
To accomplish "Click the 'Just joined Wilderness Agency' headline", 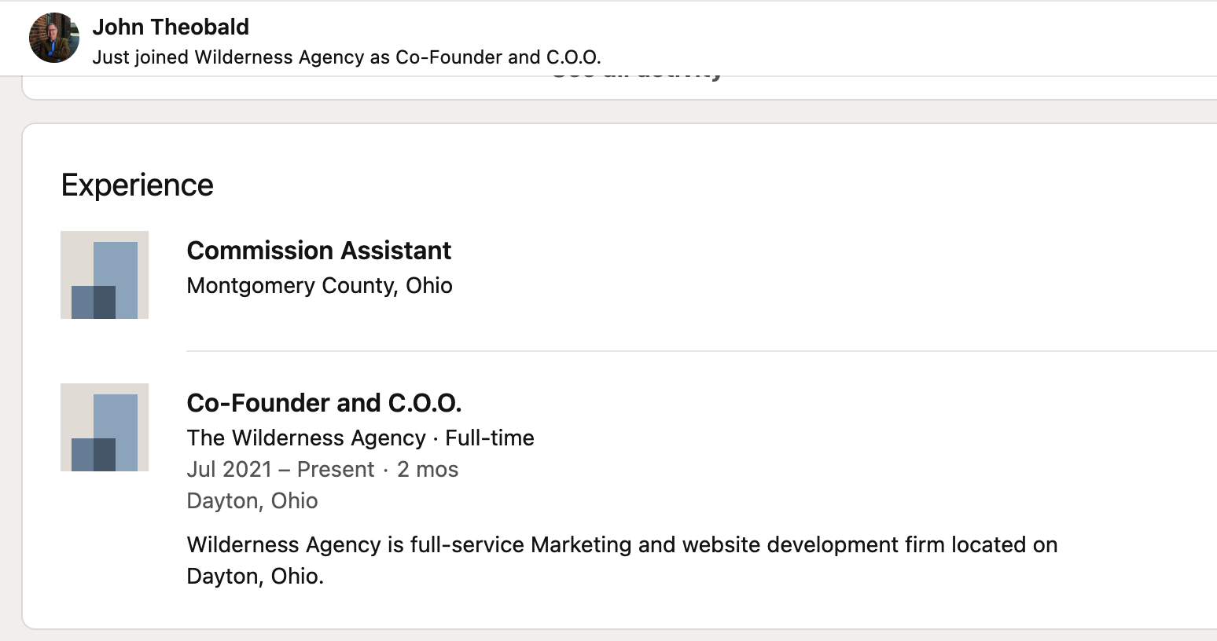I will pos(346,57).
